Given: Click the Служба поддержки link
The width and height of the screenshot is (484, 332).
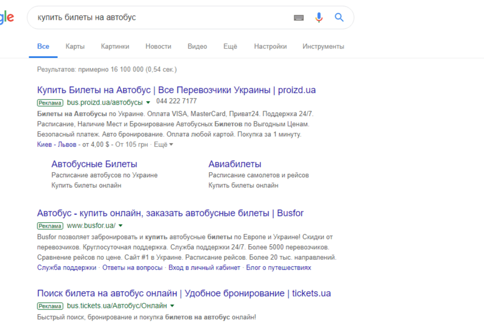Looking at the screenshot, I should point(67,268).
